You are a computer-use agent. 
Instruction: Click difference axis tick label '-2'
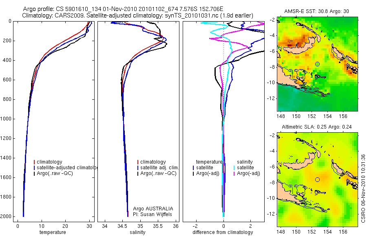coord(195,226)
